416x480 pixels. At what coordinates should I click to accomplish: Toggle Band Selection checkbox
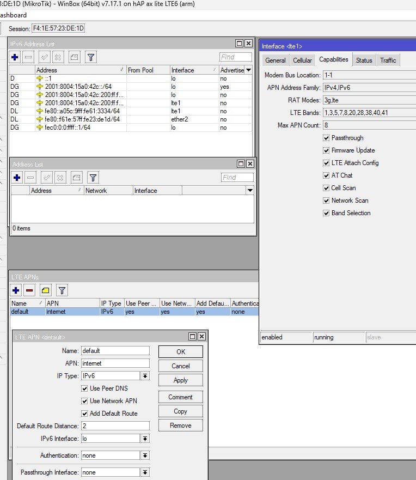(326, 213)
